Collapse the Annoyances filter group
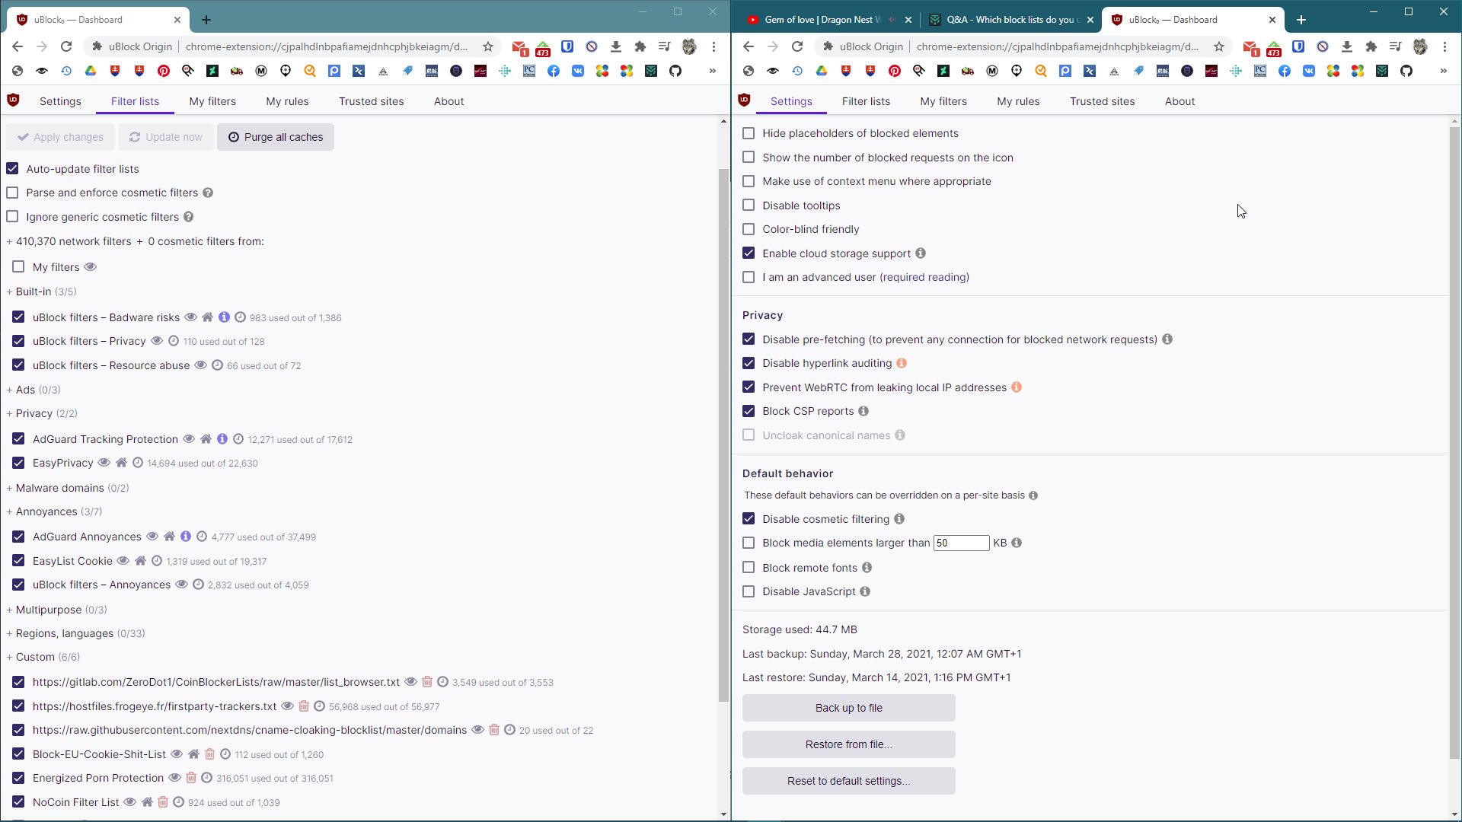Viewport: 1462px width, 822px height. point(54,511)
